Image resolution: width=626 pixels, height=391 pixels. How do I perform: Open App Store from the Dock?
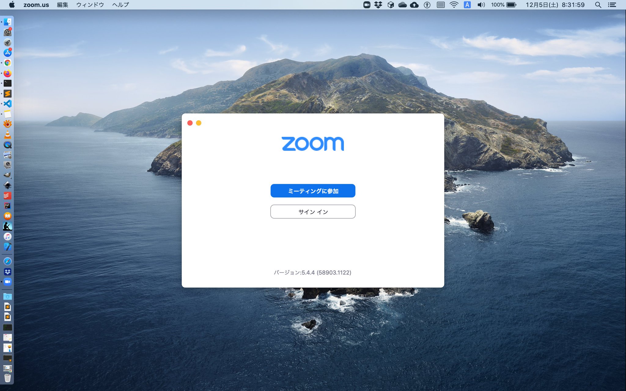8,53
